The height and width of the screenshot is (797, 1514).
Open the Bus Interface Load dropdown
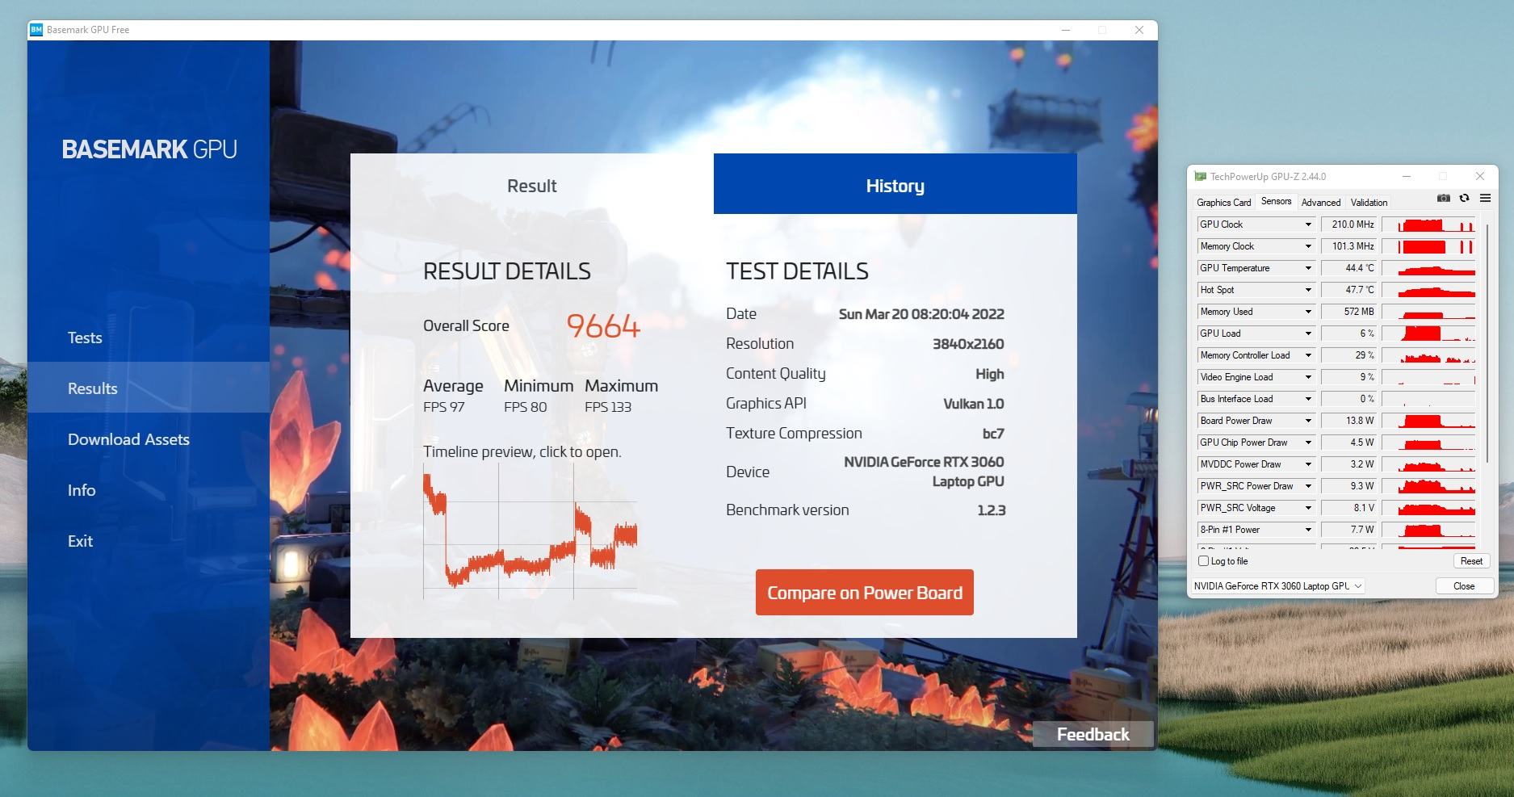pyautogui.click(x=1308, y=399)
